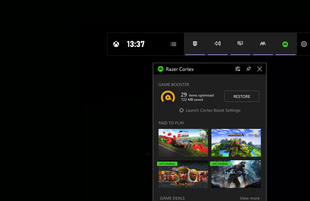
Task: Select the Minecraft game tile
Action: click(x=236, y=143)
